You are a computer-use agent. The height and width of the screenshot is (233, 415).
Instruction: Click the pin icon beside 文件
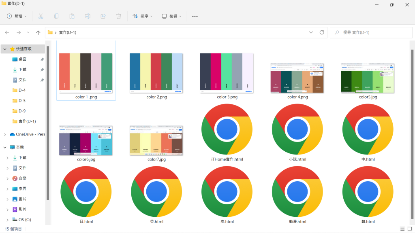[42, 80]
